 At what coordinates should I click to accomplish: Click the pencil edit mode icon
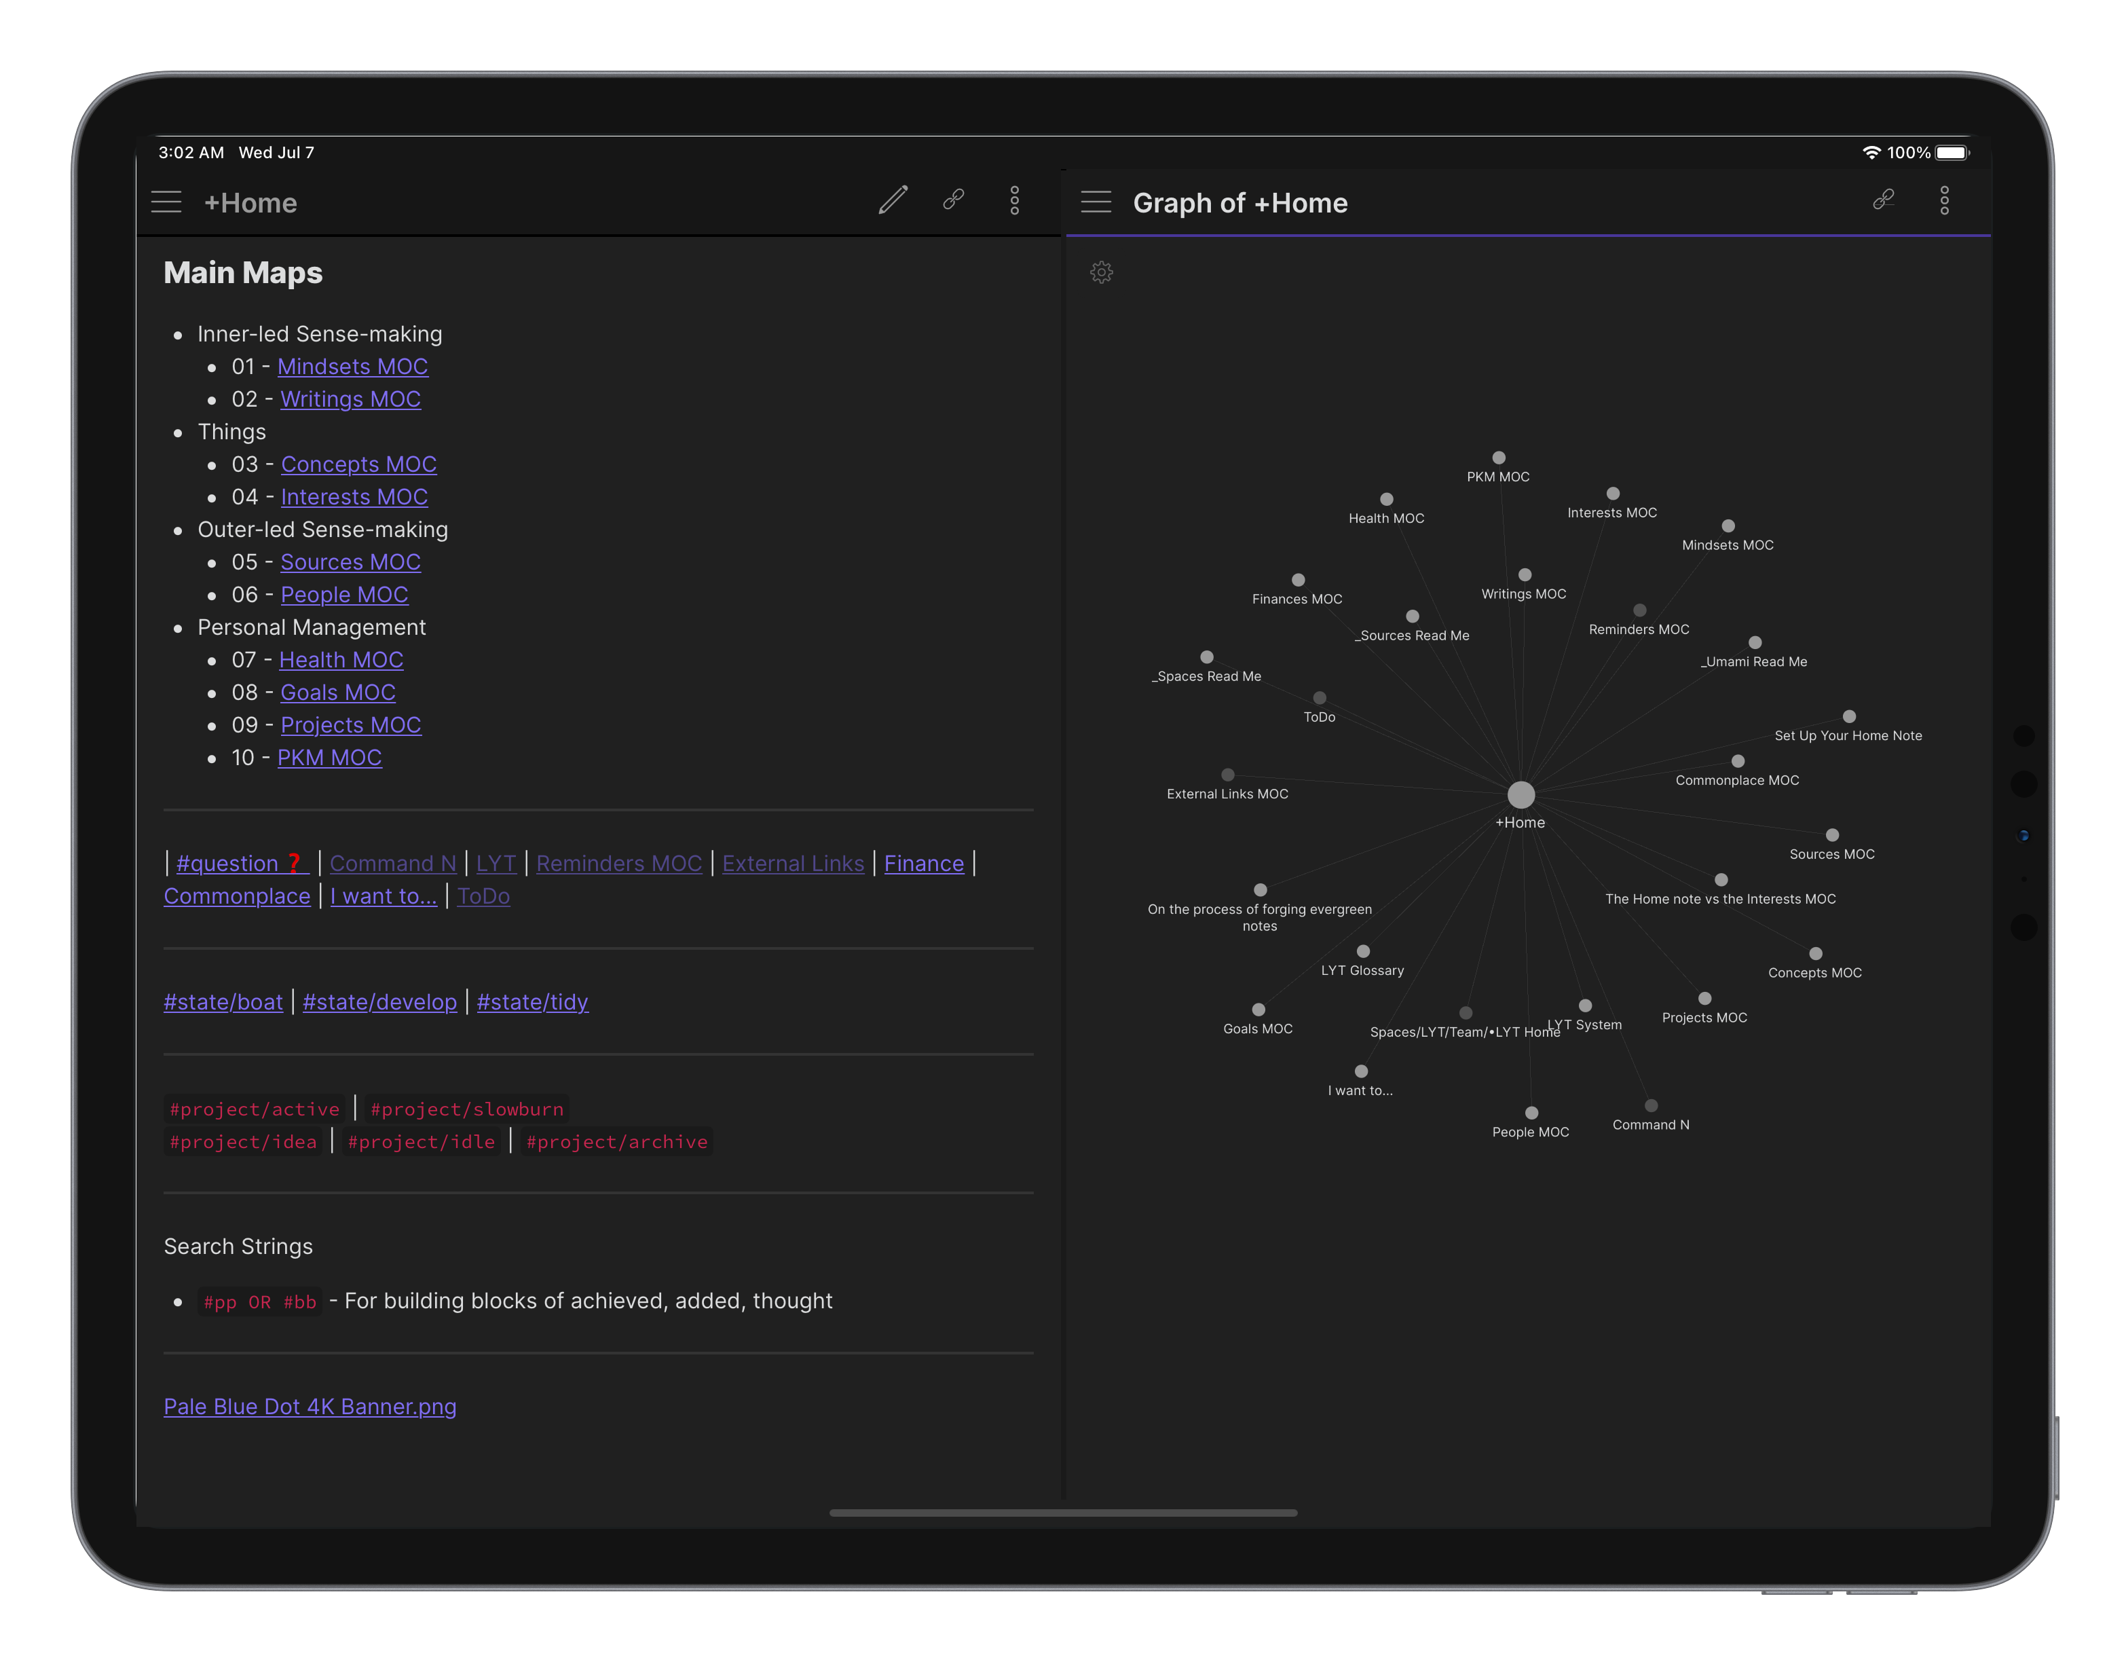(893, 200)
